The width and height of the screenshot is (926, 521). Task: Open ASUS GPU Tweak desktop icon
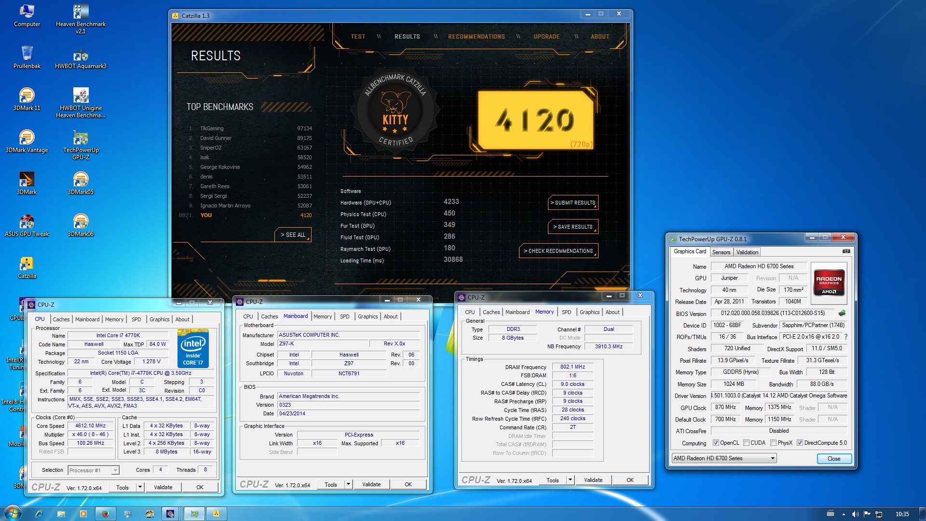coord(27,225)
